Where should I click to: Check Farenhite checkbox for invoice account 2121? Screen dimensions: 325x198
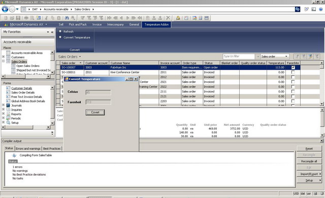(x=293, y=96)
